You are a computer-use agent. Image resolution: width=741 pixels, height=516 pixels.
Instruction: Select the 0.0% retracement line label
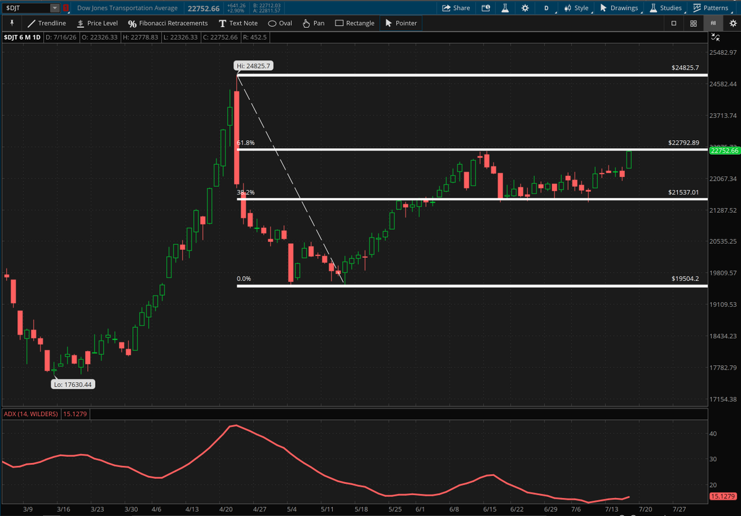click(244, 278)
